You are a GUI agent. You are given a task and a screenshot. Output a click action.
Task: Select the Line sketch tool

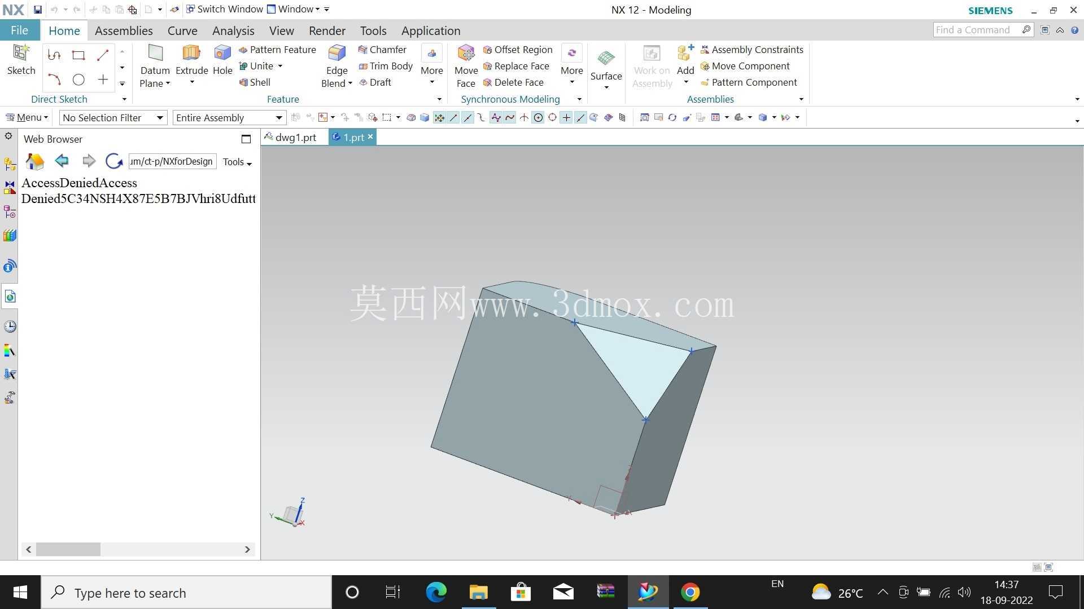(x=103, y=55)
